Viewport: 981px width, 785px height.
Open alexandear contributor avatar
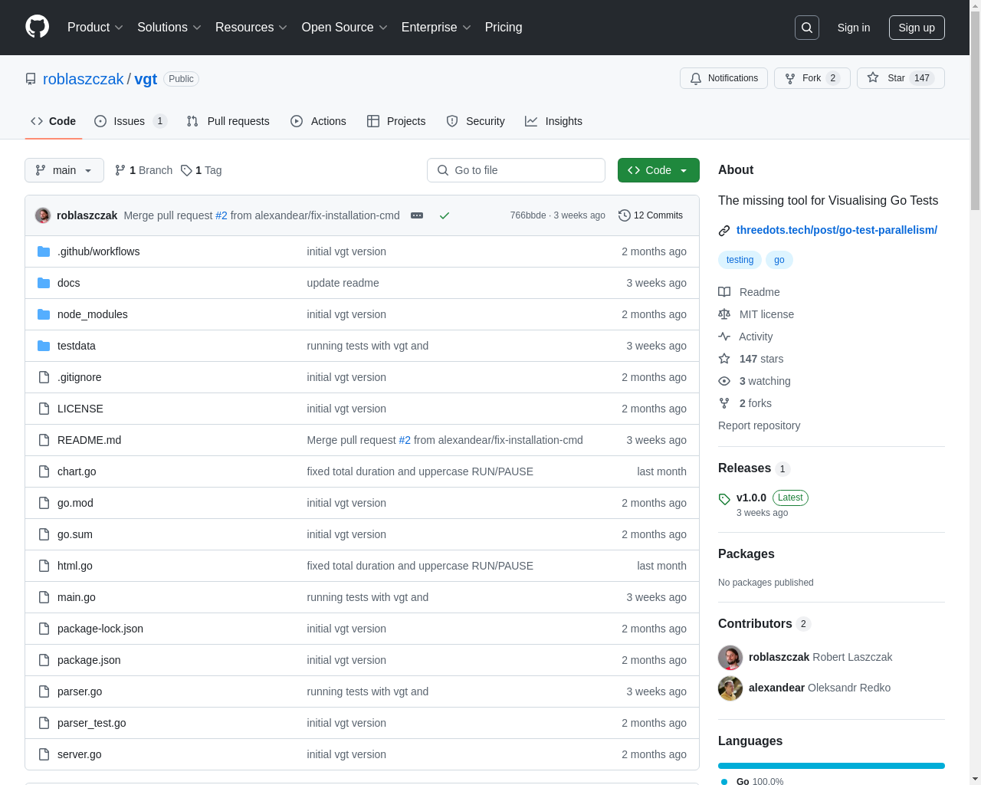[730, 688]
